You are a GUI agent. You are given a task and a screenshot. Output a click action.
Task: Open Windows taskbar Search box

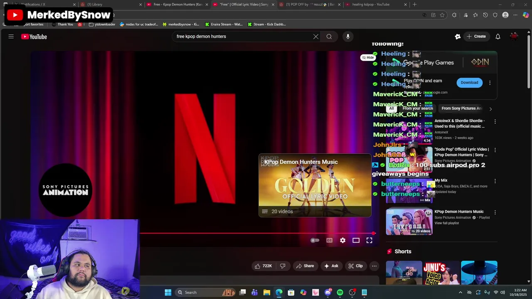click(x=204, y=292)
